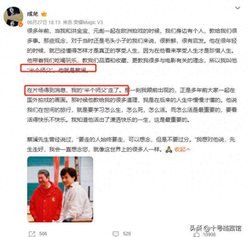The width and height of the screenshot is (247, 237).
Task: Like the post with thumbs-up icon
Action: click(196, 234)
